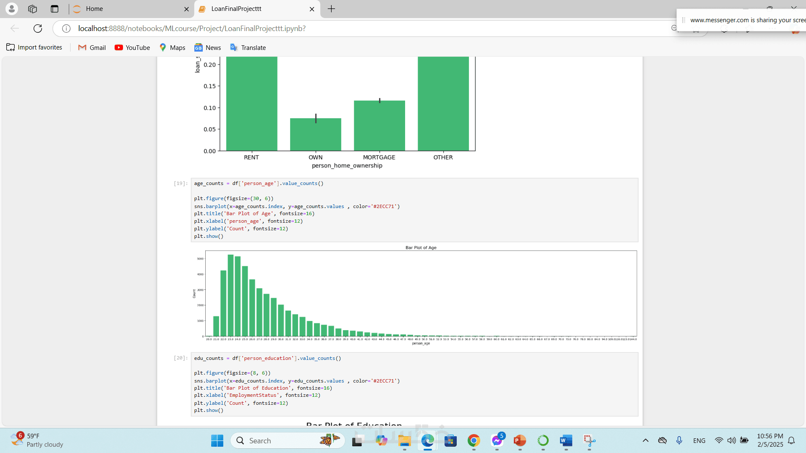Open a new browser tab

(331, 9)
